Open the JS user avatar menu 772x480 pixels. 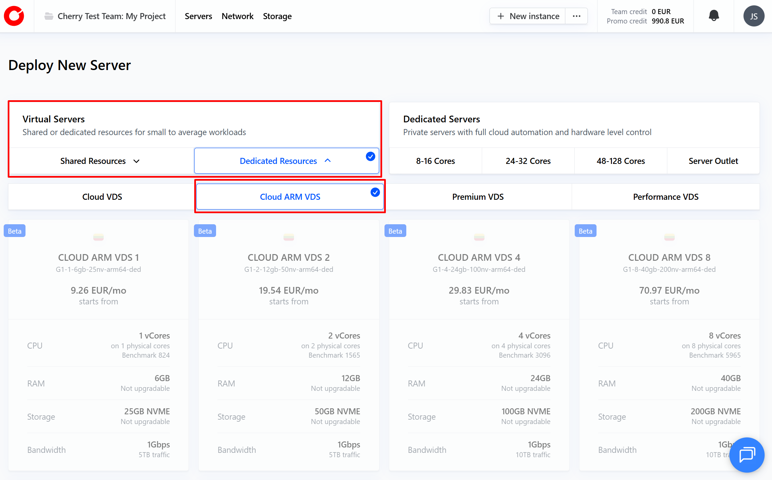click(x=754, y=16)
